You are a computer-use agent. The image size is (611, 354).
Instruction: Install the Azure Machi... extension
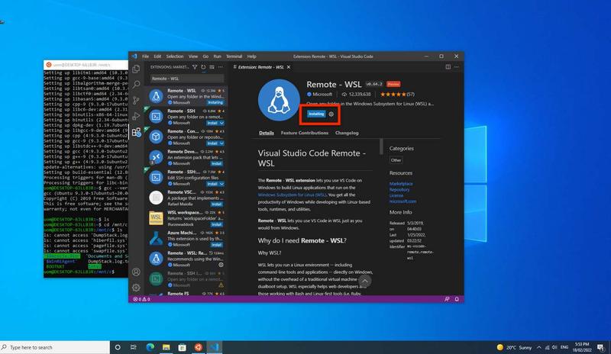217,245
